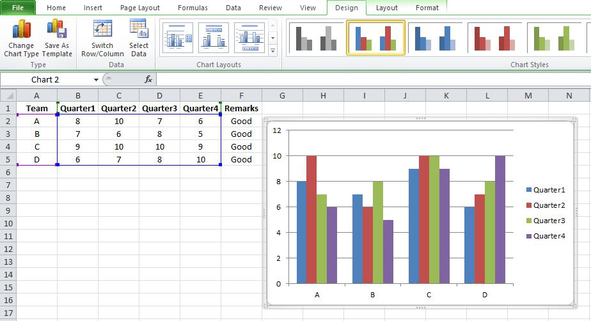The height and width of the screenshot is (321, 591).
Task: Apply the third chart layout thumbnail
Action: [249, 38]
